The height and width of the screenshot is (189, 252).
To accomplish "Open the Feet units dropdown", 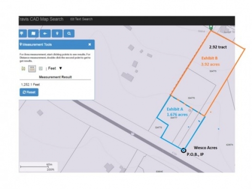I will coord(55,68).
